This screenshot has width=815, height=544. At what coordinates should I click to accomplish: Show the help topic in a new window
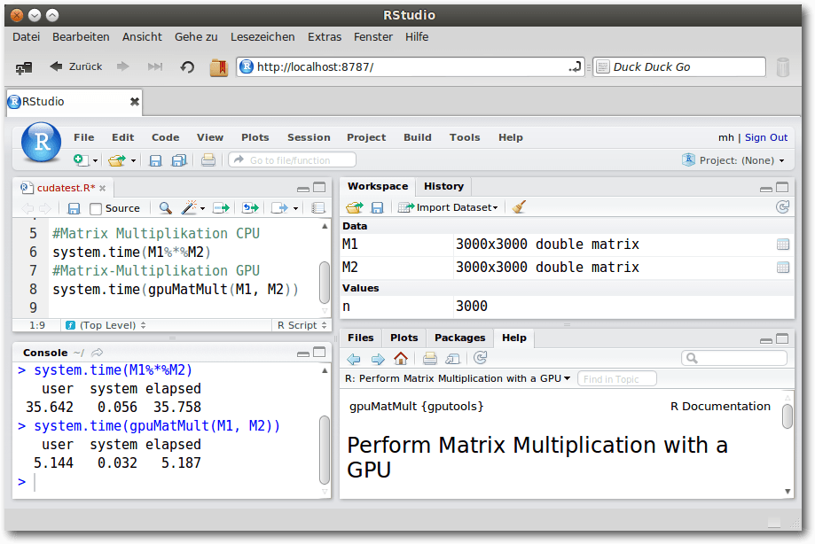click(x=452, y=358)
